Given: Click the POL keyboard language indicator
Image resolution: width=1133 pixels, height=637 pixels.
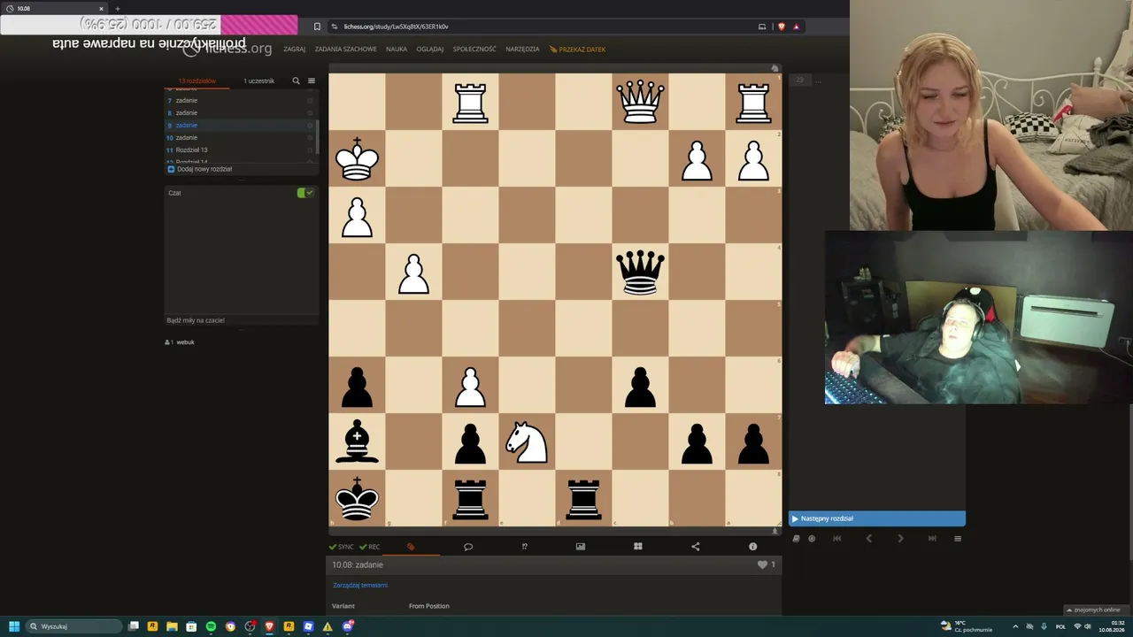Looking at the screenshot, I should tap(1060, 626).
